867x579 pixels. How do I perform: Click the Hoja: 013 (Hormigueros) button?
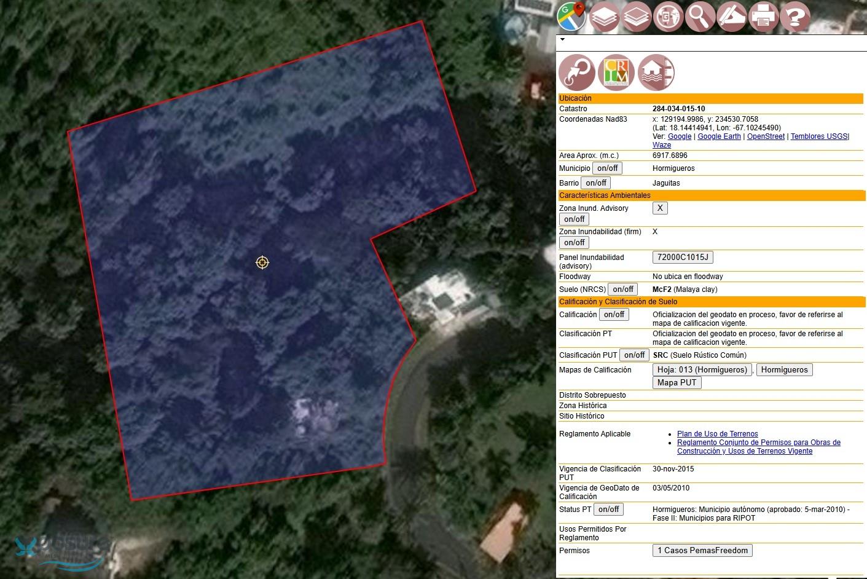tap(702, 370)
